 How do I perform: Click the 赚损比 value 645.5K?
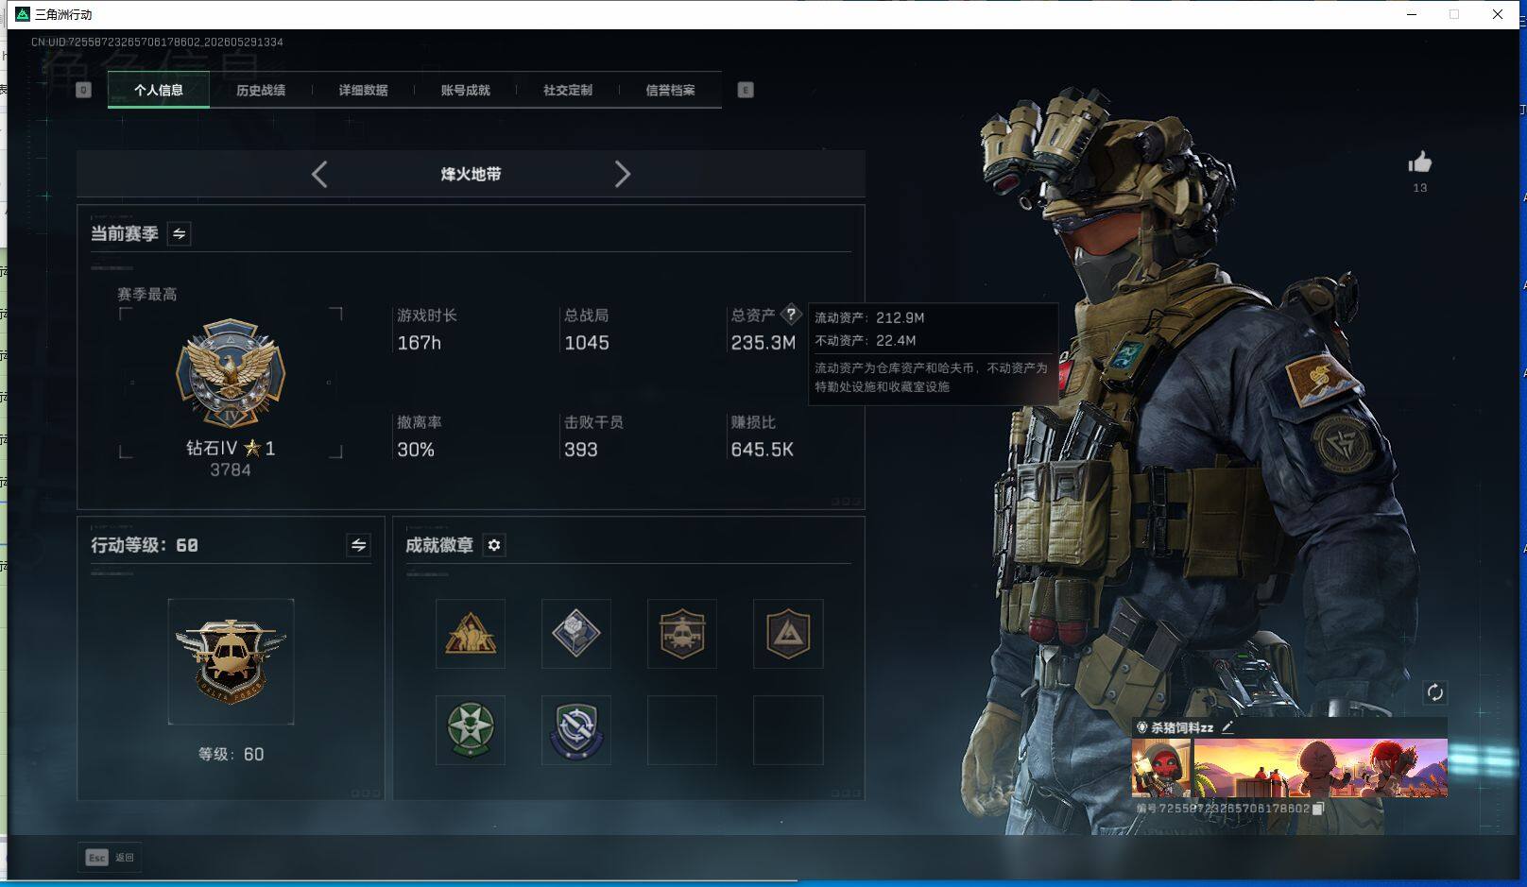coord(762,450)
